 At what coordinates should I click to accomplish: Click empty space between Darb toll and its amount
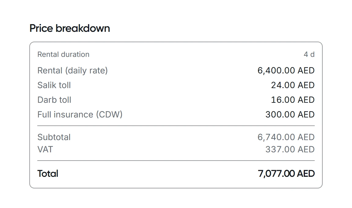click(x=170, y=100)
